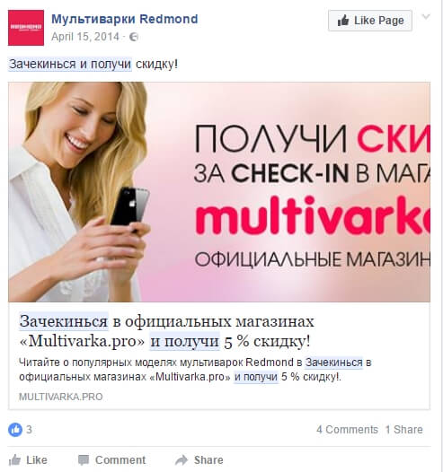The width and height of the screenshot is (443, 472).
Task: Click the link description starting with Читайте
Action: tap(195, 370)
